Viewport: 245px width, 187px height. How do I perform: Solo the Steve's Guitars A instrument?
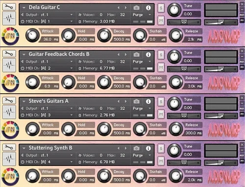click(161, 102)
